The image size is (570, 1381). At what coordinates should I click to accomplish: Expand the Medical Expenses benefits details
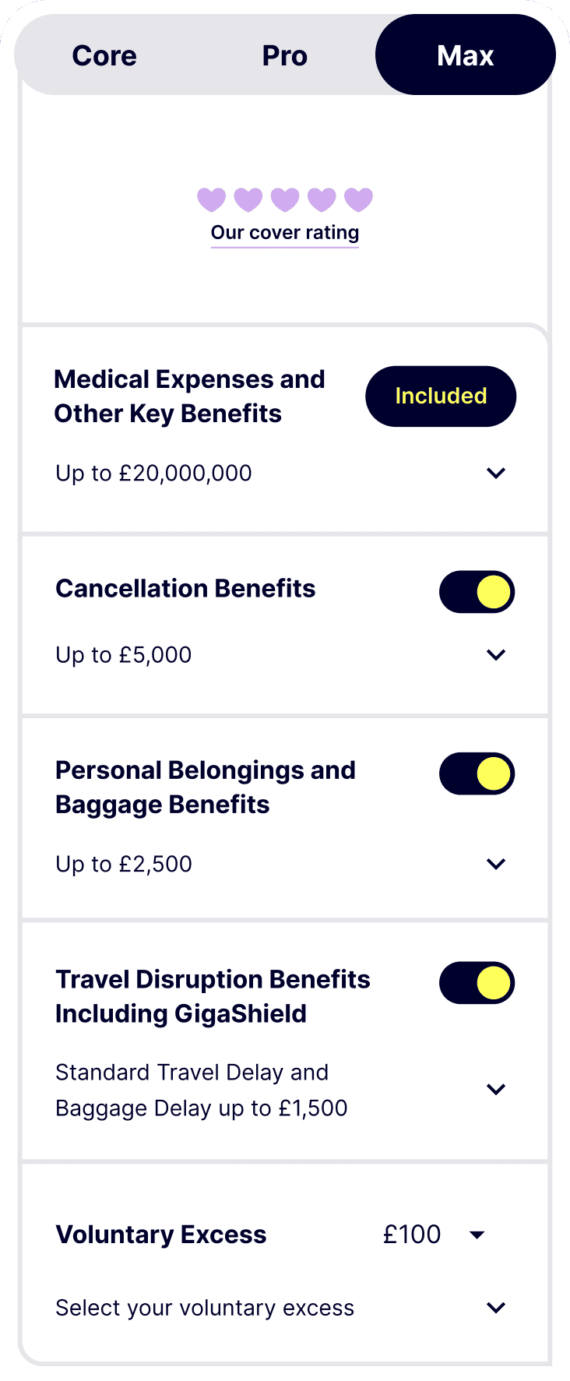[496, 473]
